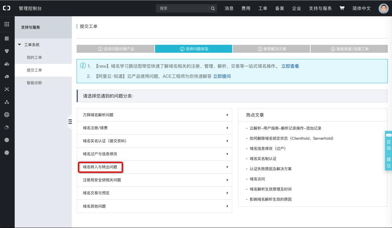Click the 支持与服务 sidebar header
Image resolution: width=392 pixels, height=228 pixels.
click(x=30, y=27)
